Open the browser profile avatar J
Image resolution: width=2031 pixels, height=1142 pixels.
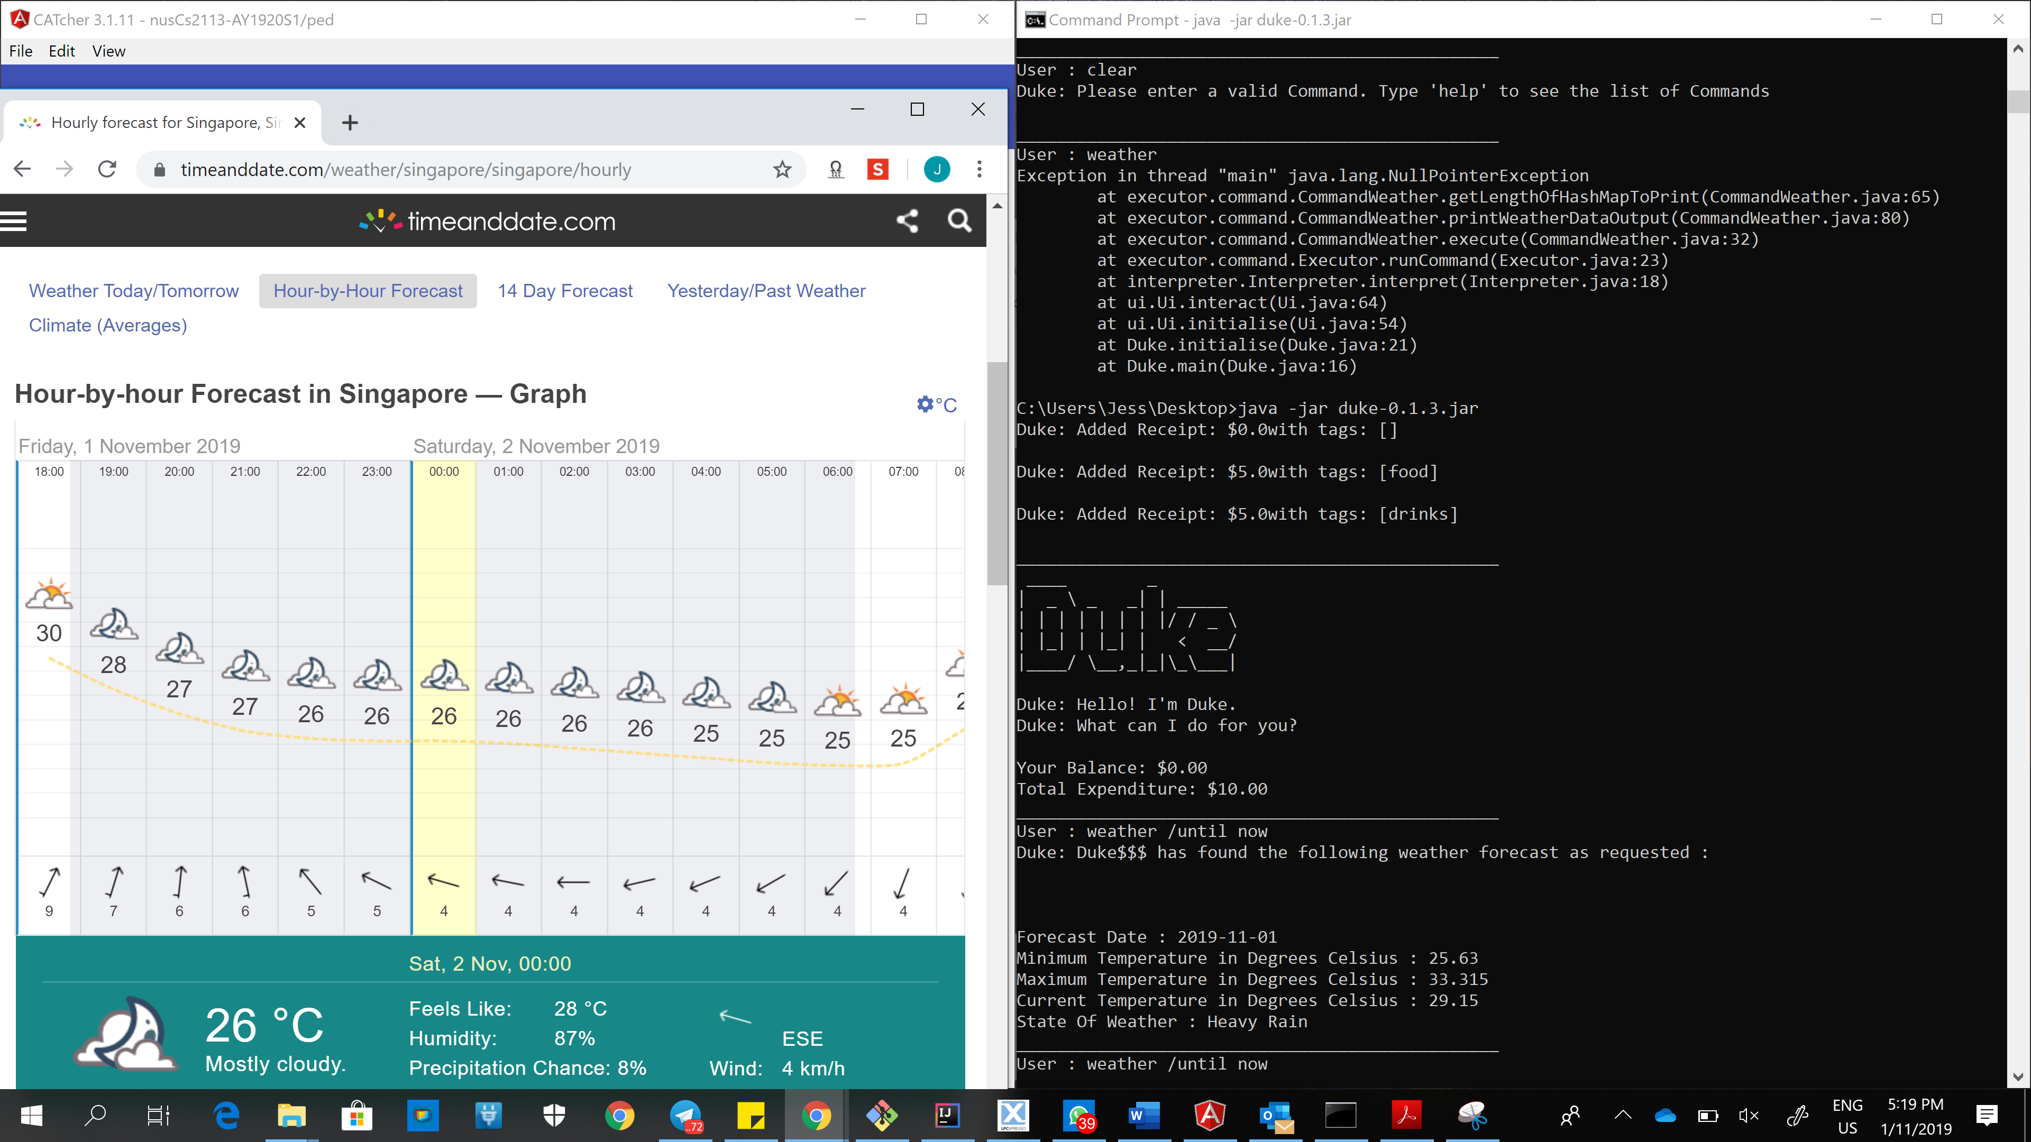click(x=937, y=169)
